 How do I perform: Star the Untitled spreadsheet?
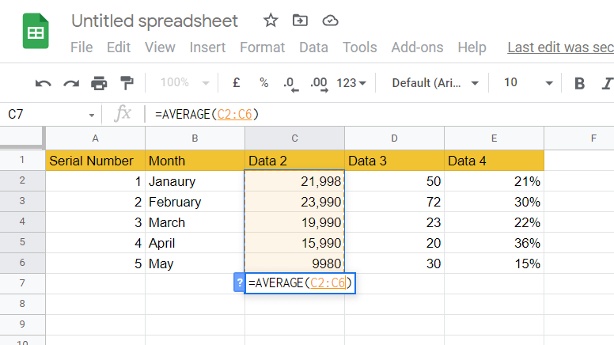[270, 20]
